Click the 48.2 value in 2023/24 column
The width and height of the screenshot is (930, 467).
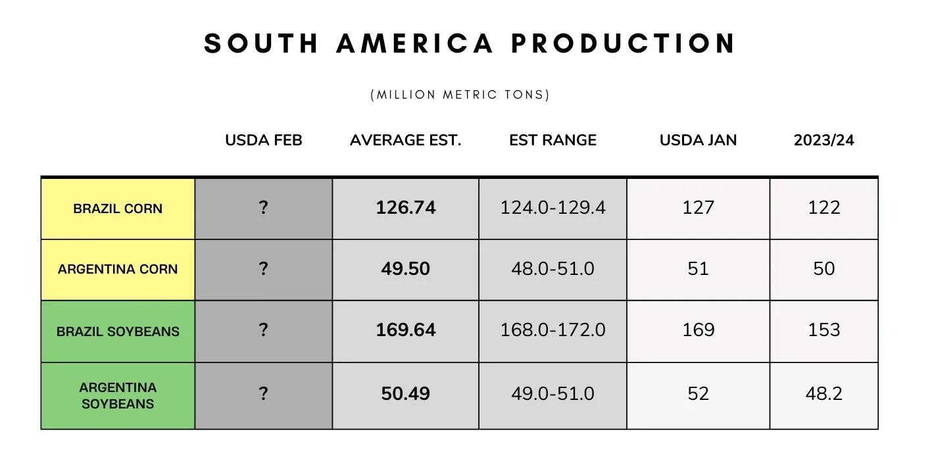point(824,395)
